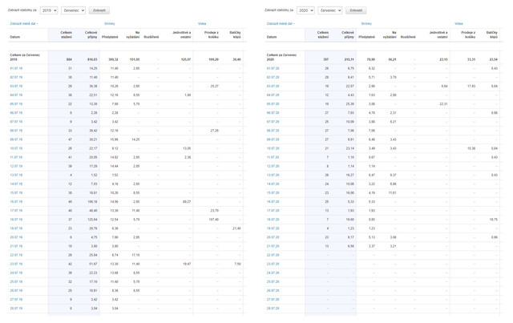
Task: Open the 28.07.19 date link
Action: pyautogui.click(x=16, y=309)
